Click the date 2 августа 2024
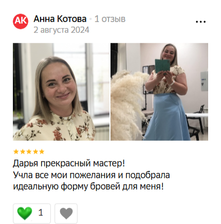Viewport: 221px width, 224px height. [x=61, y=30]
